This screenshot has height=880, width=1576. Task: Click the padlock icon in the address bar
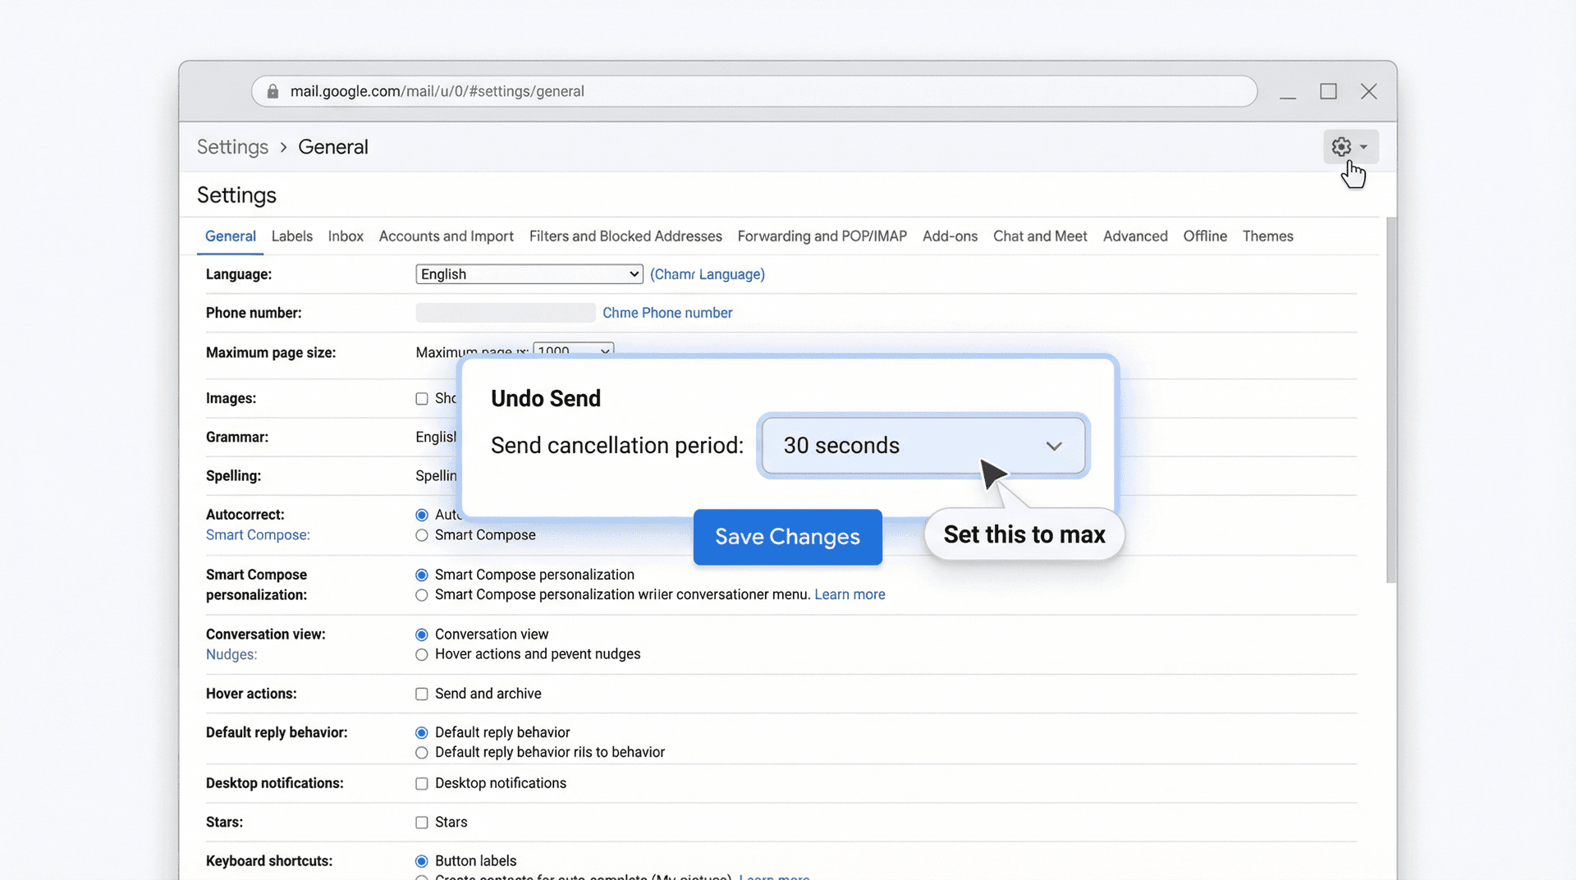273,91
